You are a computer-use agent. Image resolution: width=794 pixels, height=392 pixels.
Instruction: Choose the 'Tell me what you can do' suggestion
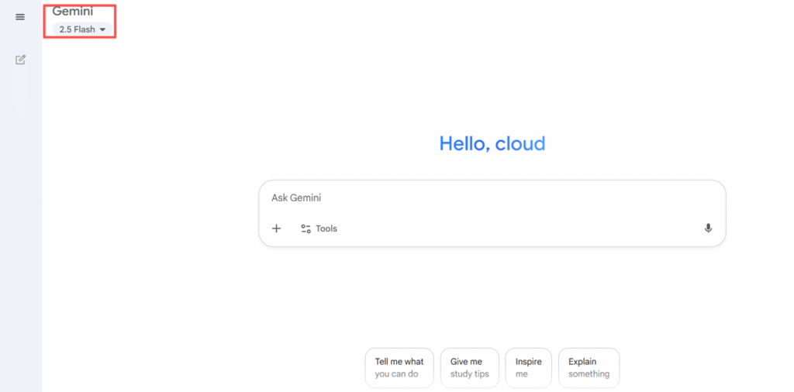pos(399,368)
